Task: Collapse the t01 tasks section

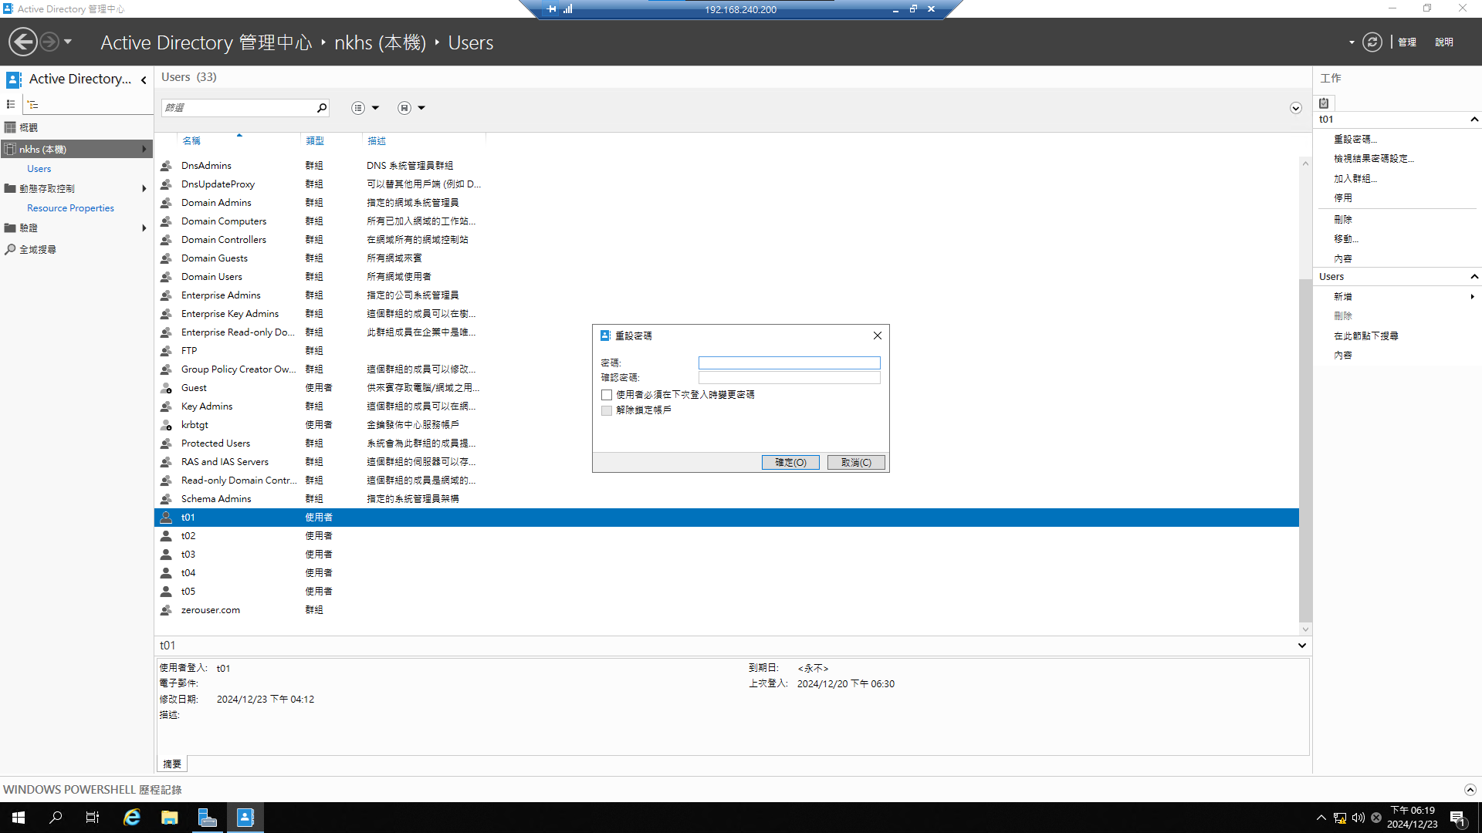Action: click(1474, 120)
